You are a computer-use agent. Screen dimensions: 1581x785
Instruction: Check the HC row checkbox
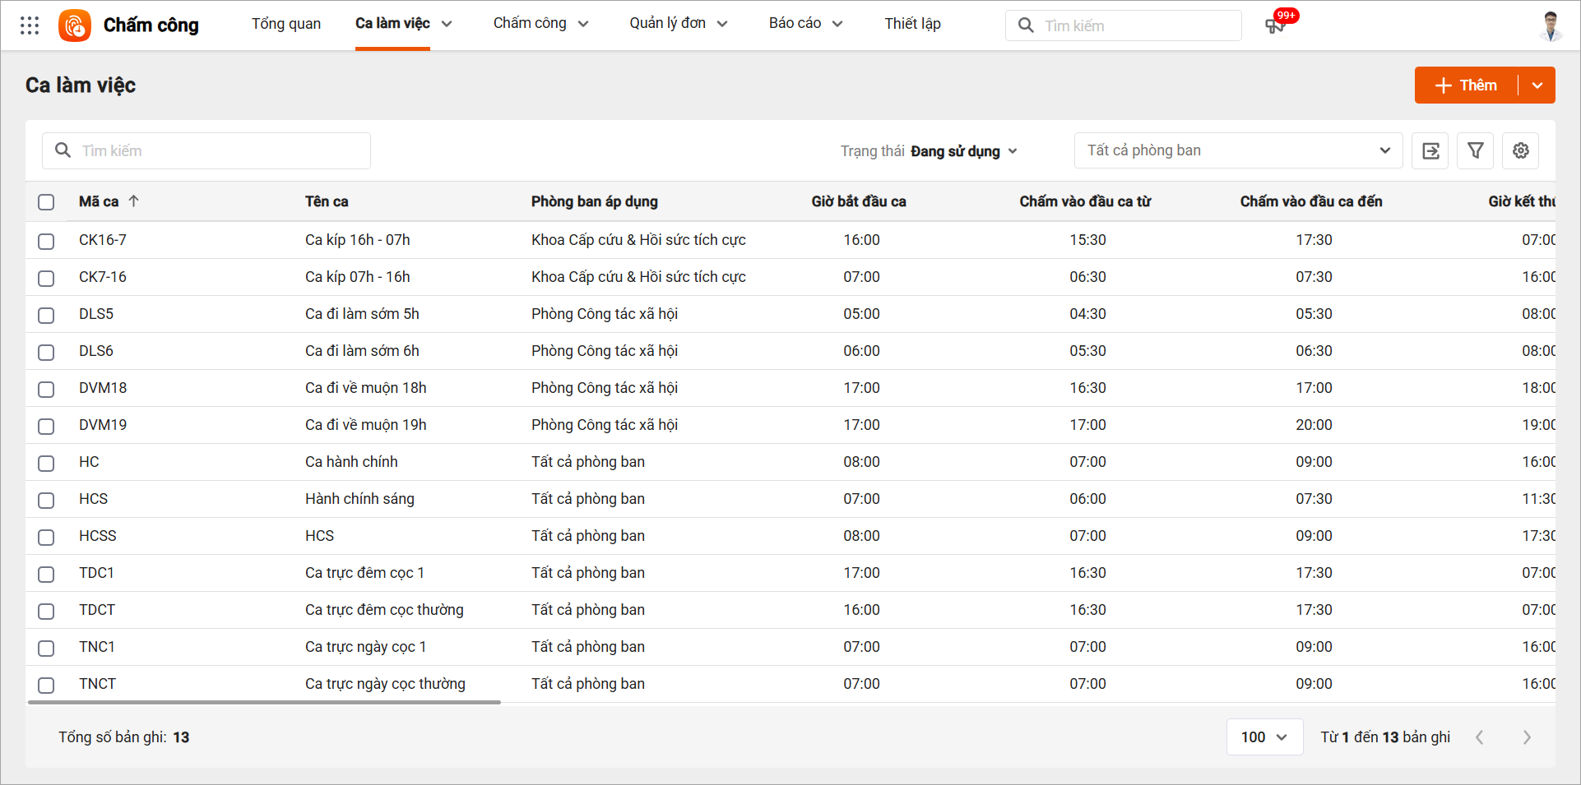[x=46, y=463]
